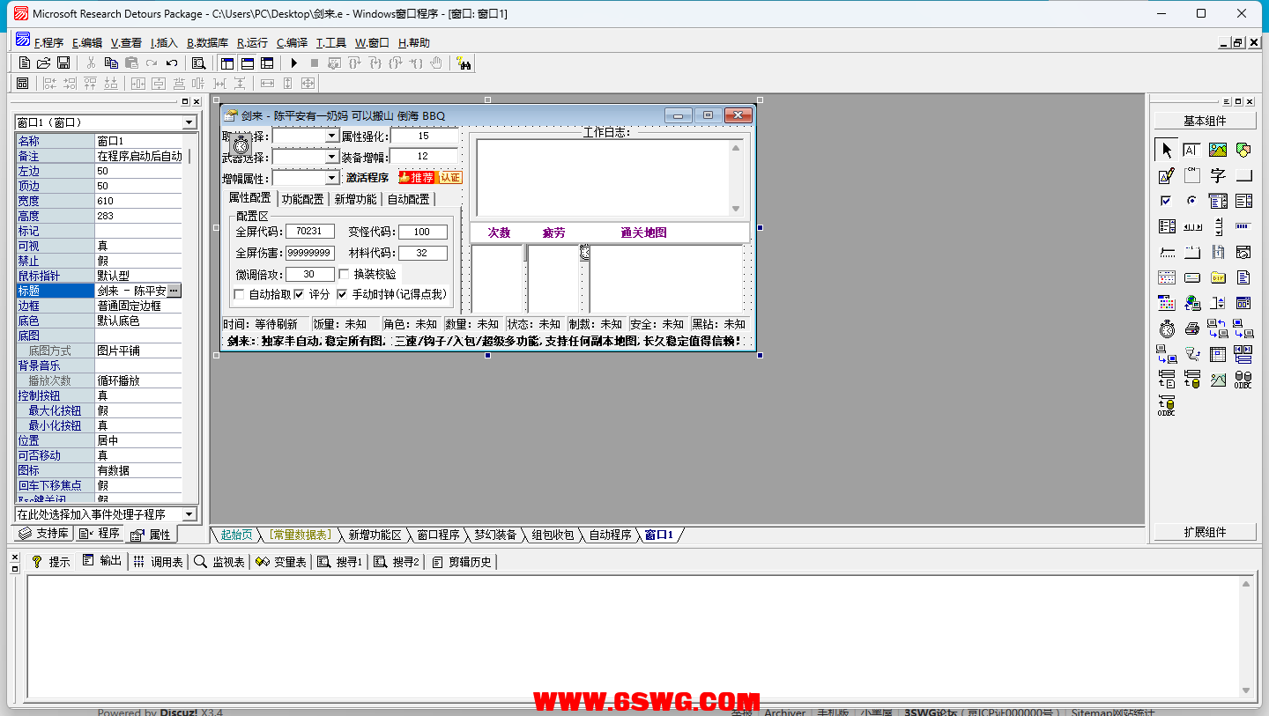Image resolution: width=1269 pixels, height=716 pixels.
Task: Click the 工作日志 box scrollbar down arrow
Action: point(736,209)
